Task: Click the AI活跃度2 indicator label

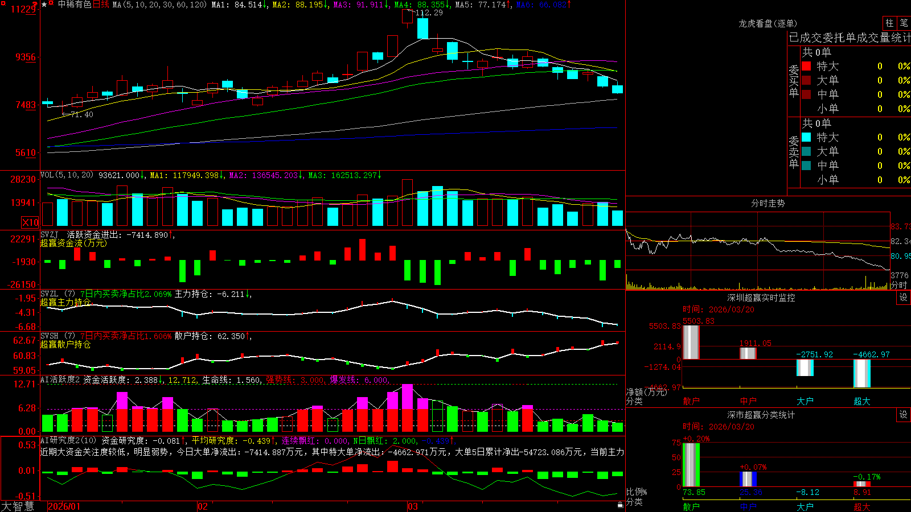Action: click(60, 379)
